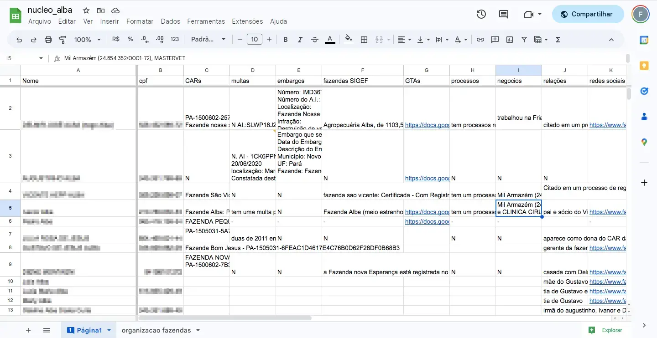Screen dimensions: 657x338
Task: Open Google Keep side panel
Action: [x=644, y=66]
